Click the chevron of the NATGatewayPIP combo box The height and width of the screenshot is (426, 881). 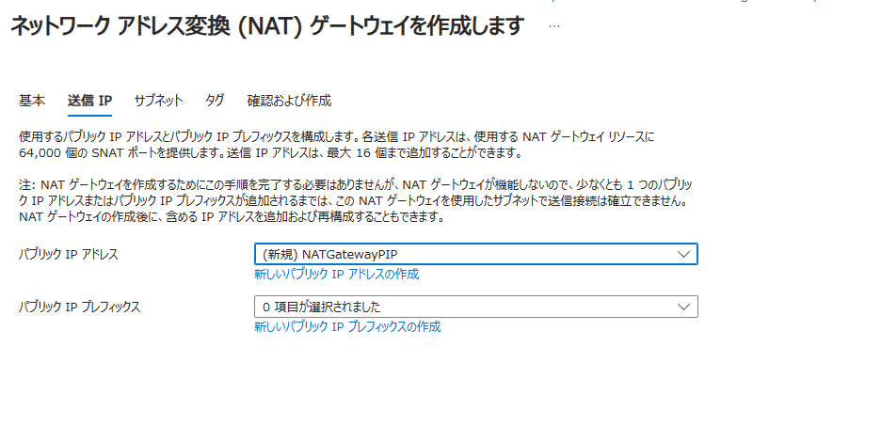[683, 254]
